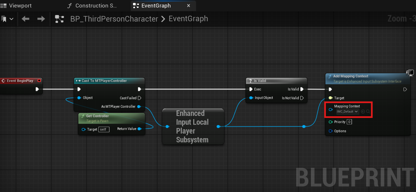Click the Cast node's exec output pin
416x192 pixels.
tap(140, 89)
